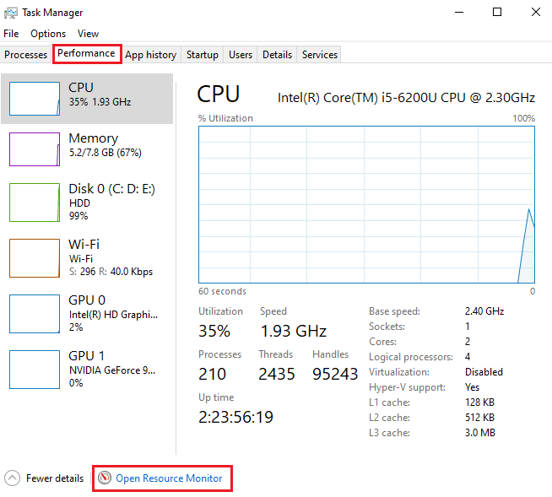Click the 1.93 GHz speed value
The height and width of the screenshot is (497, 552).
pos(294,331)
